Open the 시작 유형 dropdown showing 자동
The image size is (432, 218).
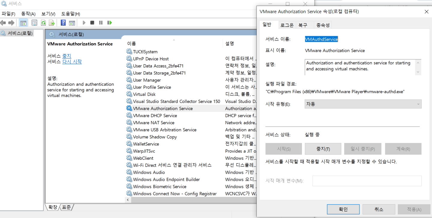click(363, 104)
